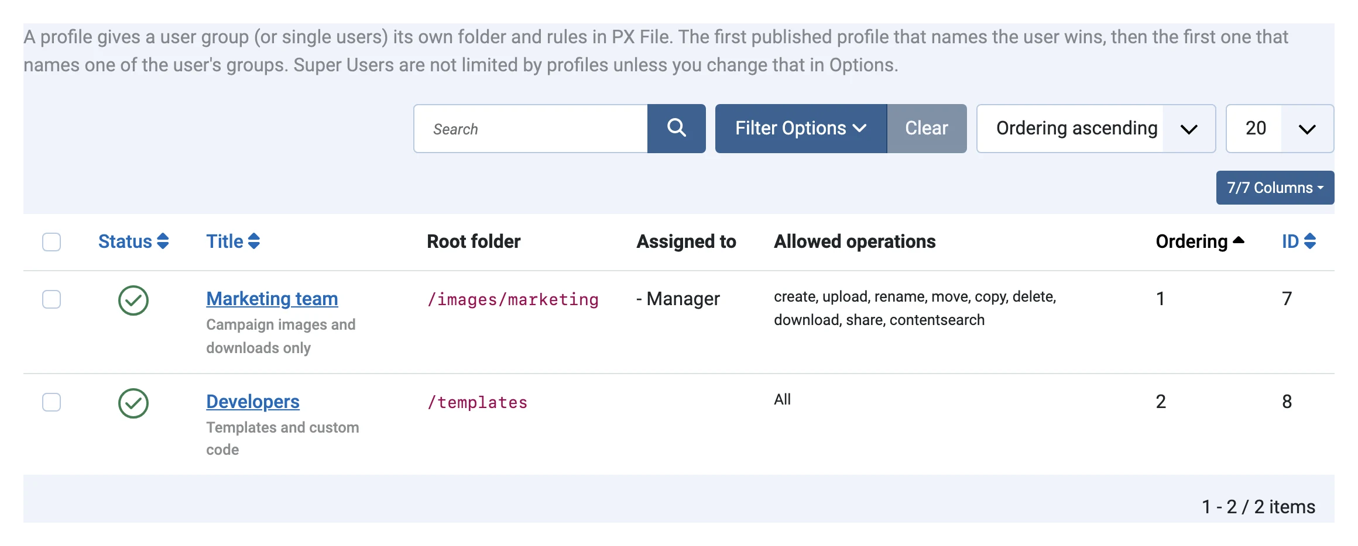This screenshot has width=1358, height=546.
Task: Open the Developers profile
Action: pos(253,402)
